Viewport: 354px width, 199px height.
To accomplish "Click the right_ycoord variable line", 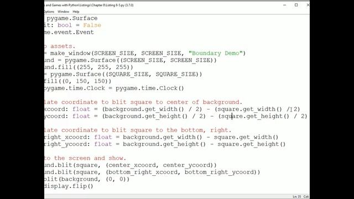I will (x=165, y=144).
